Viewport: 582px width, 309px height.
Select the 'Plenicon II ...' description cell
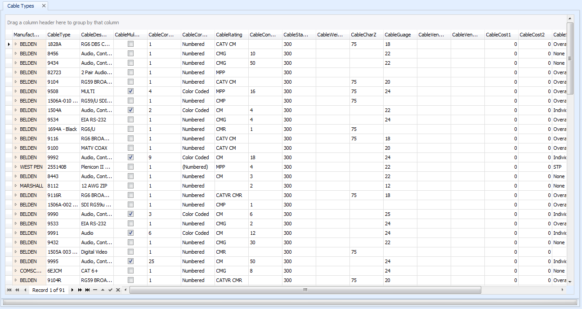coord(97,167)
